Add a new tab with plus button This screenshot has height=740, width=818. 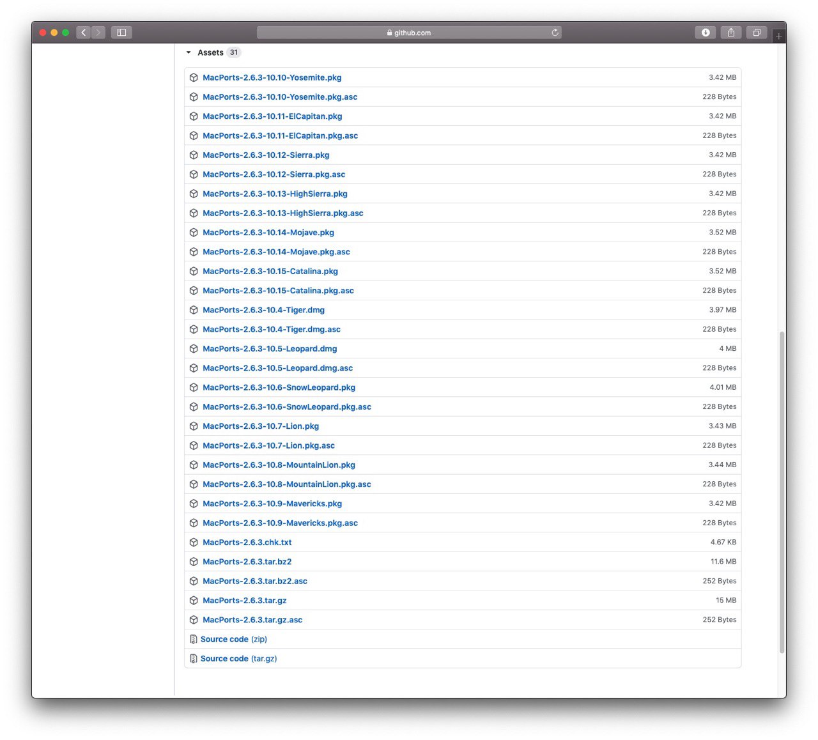pyautogui.click(x=778, y=36)
